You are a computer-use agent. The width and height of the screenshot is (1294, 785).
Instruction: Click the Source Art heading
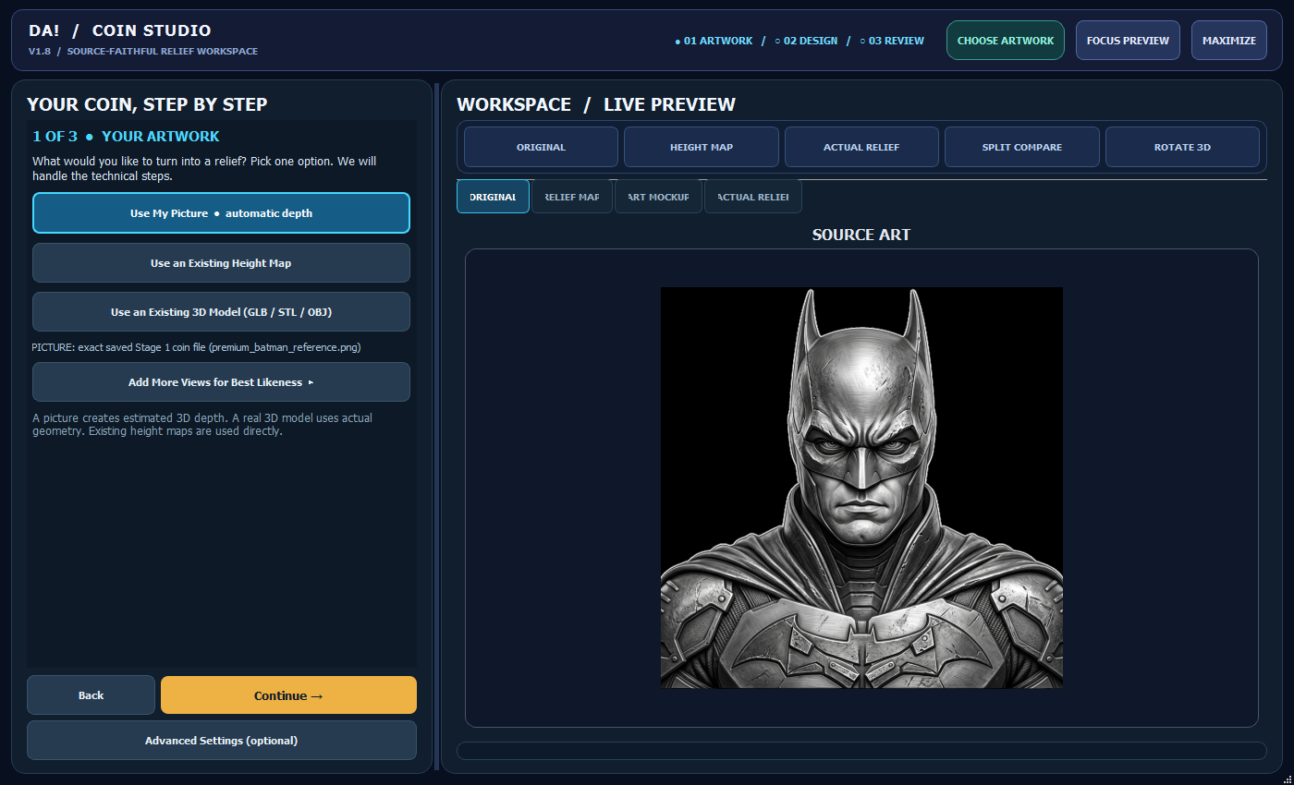click(861, 235)
